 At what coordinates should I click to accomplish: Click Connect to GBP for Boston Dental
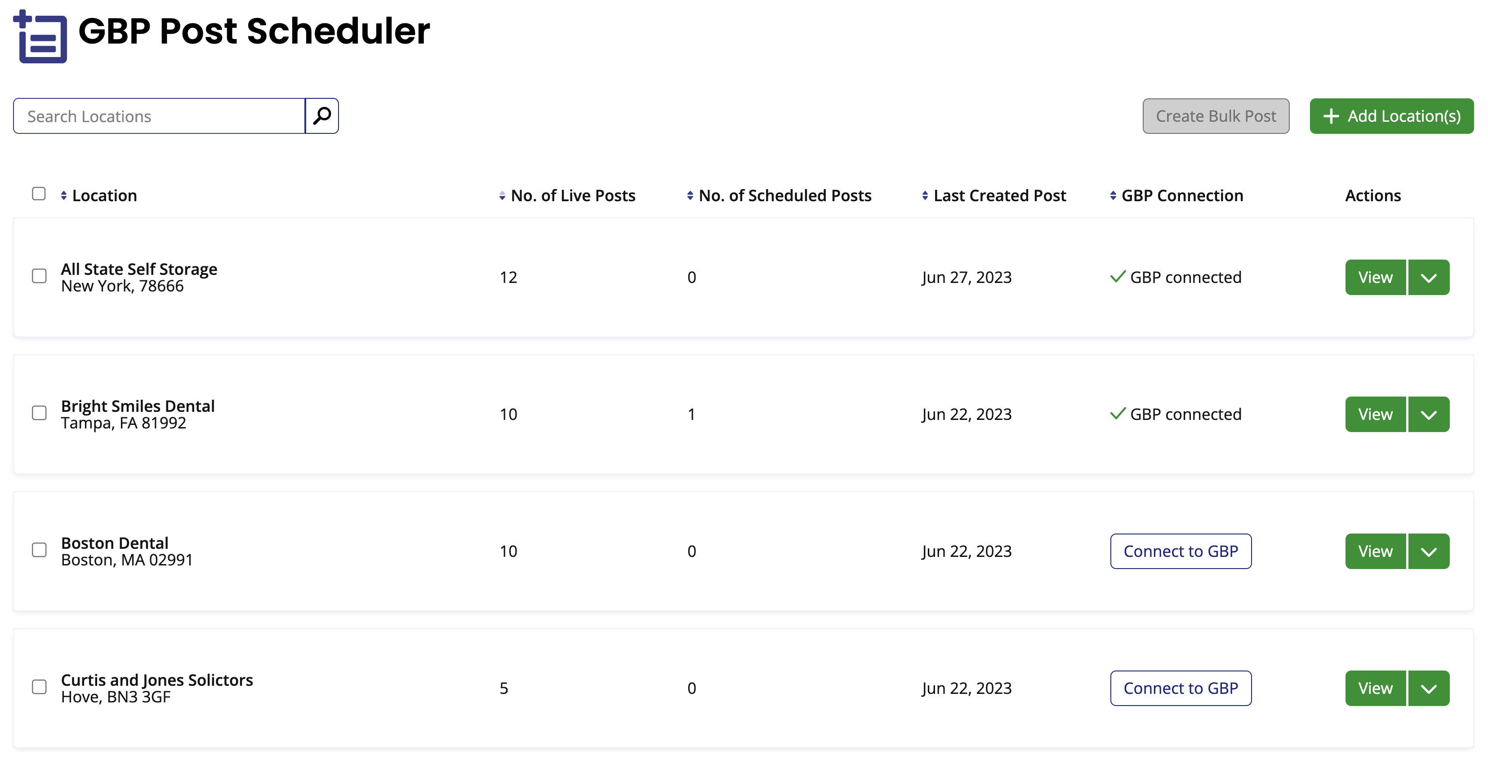tap(1181, 551)
